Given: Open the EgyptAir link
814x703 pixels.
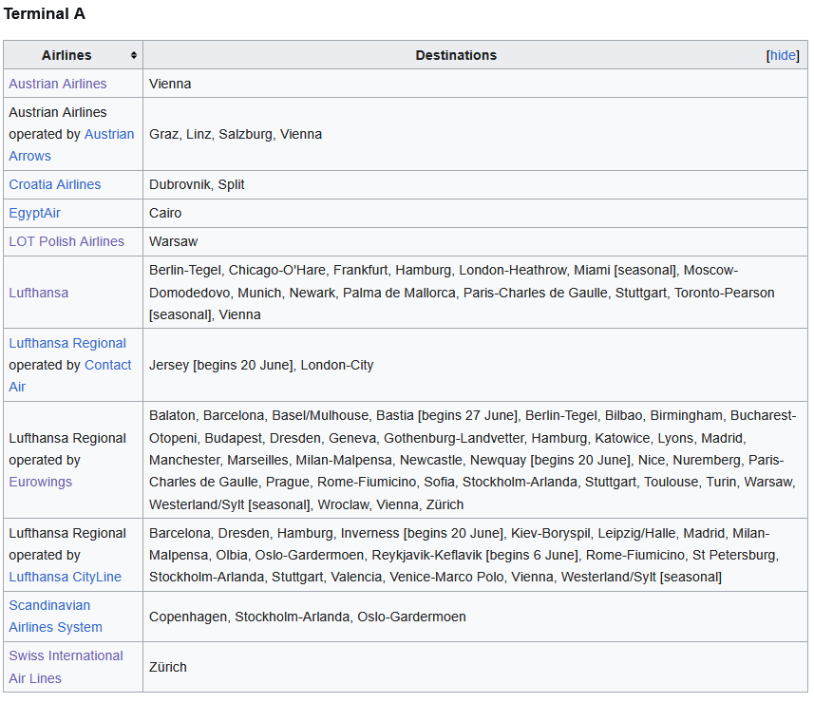Looking at the screenshot, I should (x=34, y=213).
